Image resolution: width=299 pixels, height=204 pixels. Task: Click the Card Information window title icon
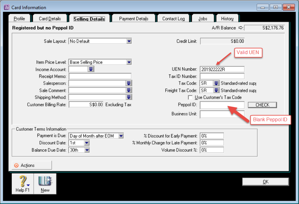(6, 7)
